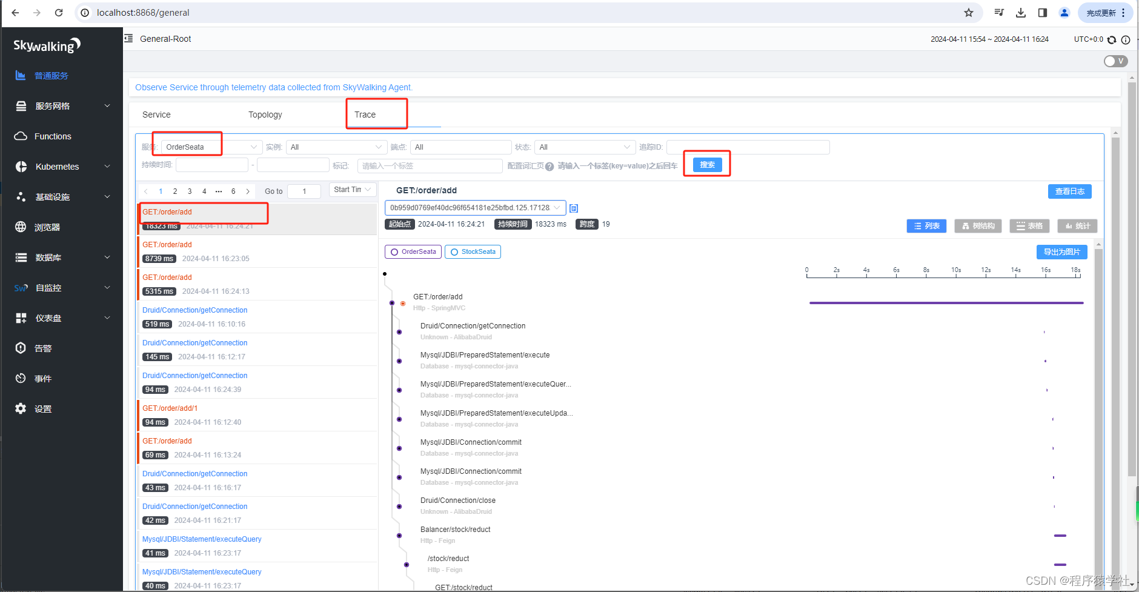This screenshot has height=592, width=1139.
Task: Click the GET:/order/add span duration bar
Action: (946, 303)
